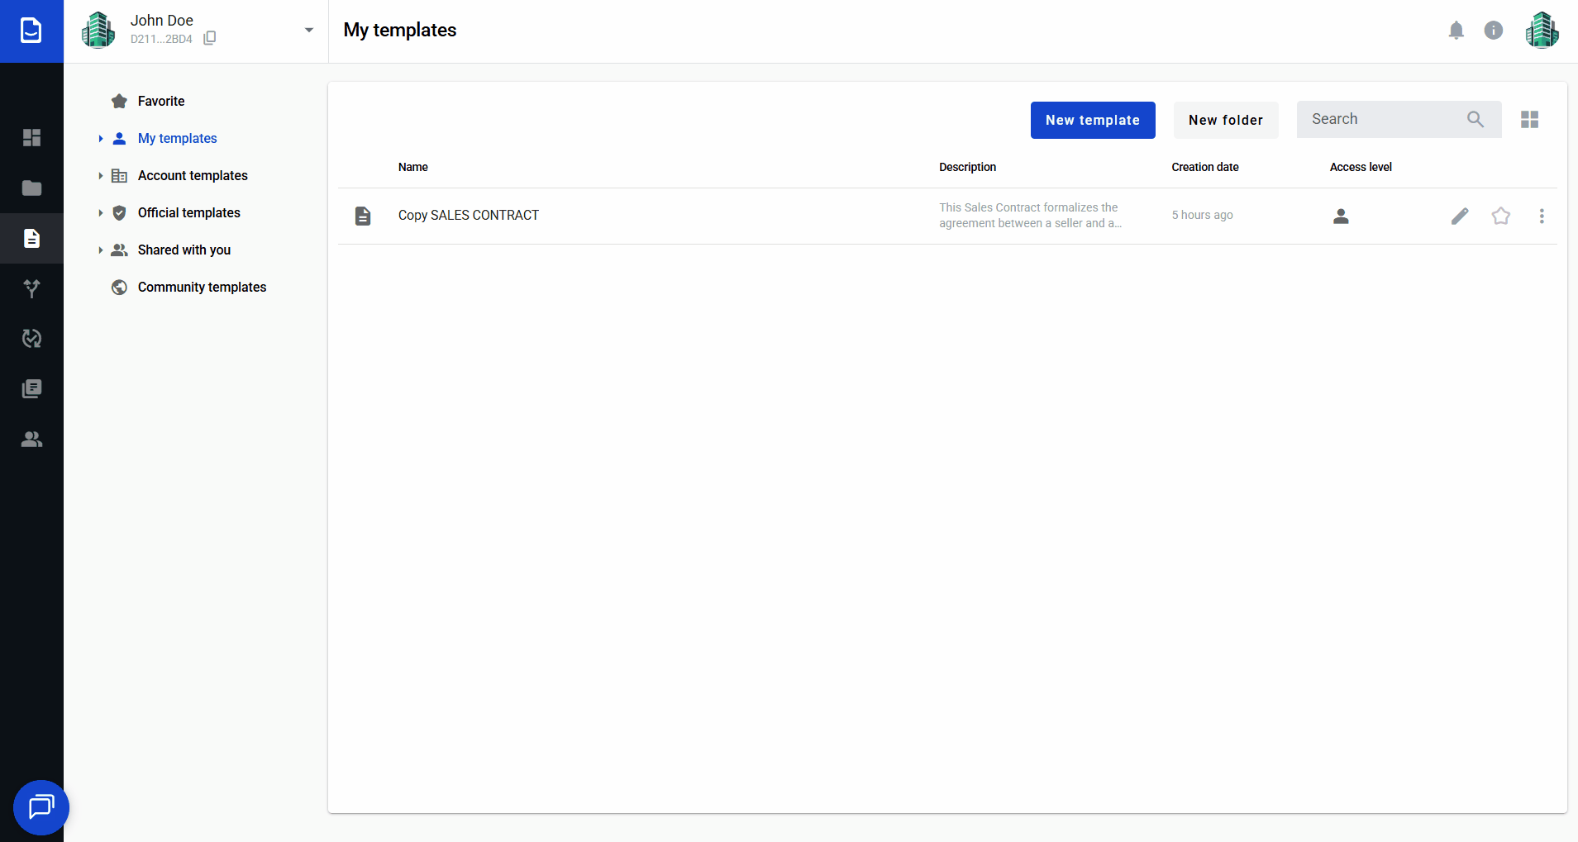This screenshot has width=1578, height=842.
Task: Copy the account ID D211...2BD4
Action: tap(210, 38)
